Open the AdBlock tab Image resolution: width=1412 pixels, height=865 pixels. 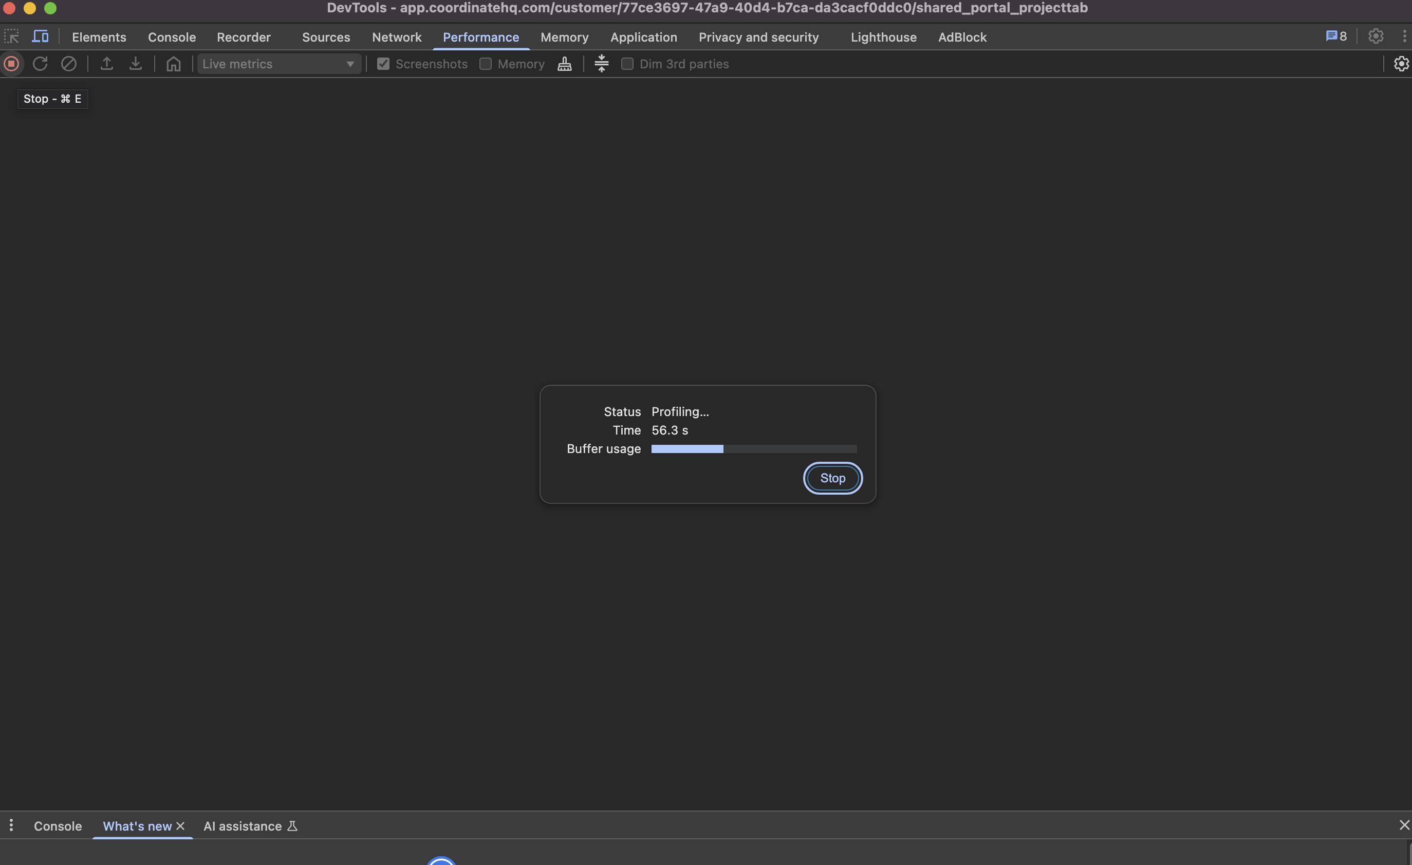962,36
